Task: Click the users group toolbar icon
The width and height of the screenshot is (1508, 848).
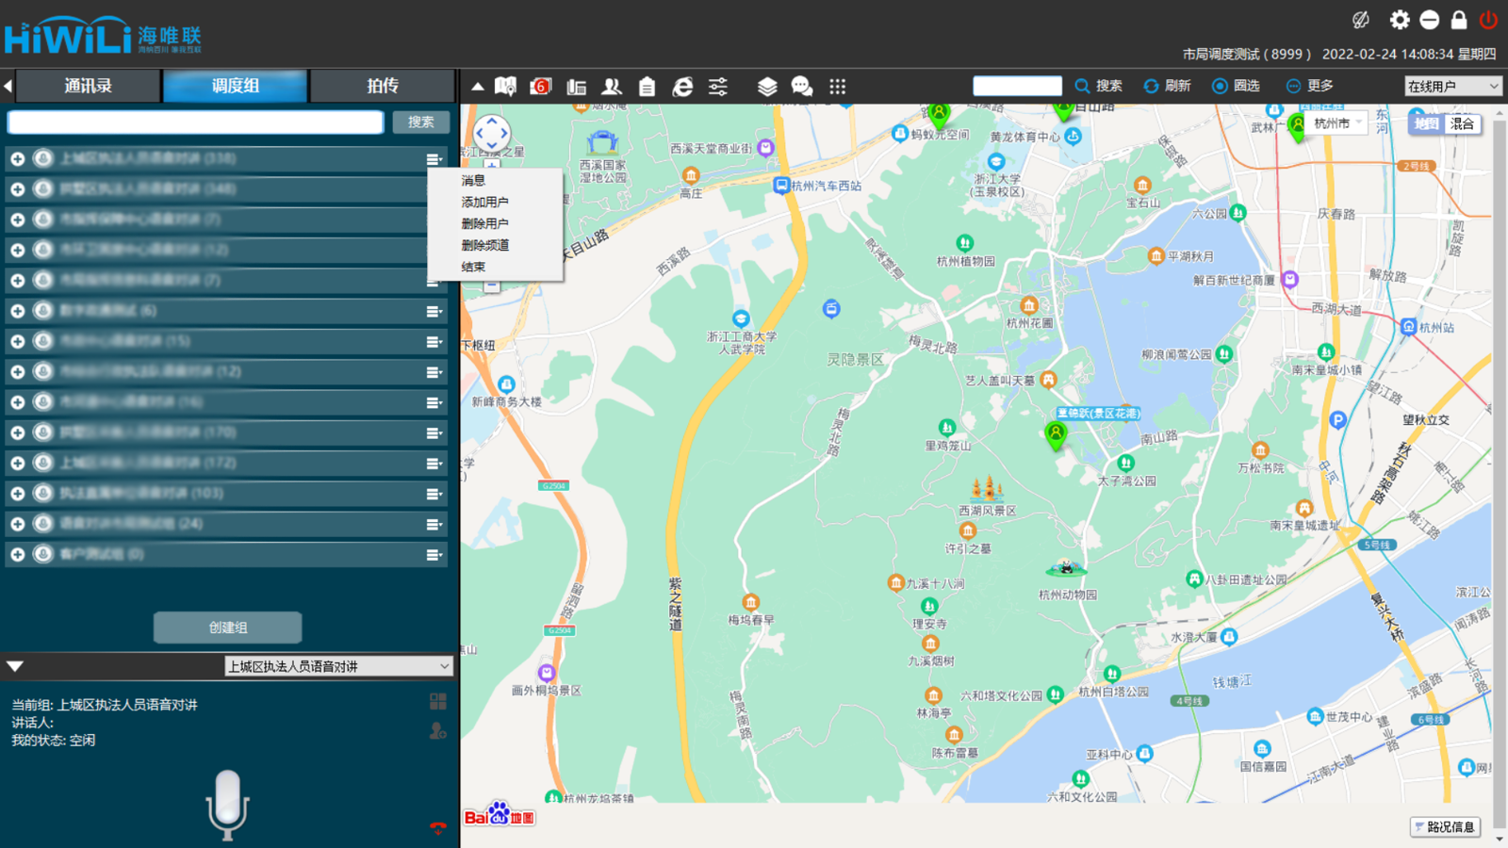Action: point(612,87)
